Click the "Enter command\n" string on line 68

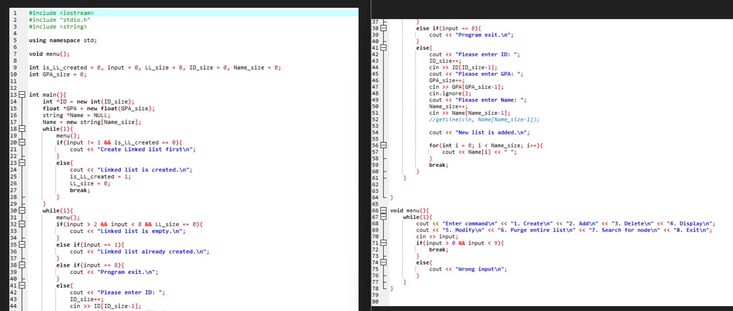470,223
